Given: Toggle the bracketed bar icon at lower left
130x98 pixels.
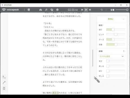Looking at the screenshot, I should point(4,88).
